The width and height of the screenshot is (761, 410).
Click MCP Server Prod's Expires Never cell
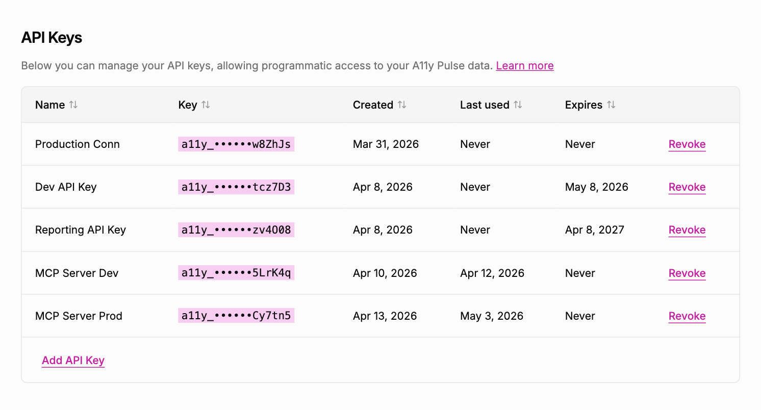[x=580, y=316]
